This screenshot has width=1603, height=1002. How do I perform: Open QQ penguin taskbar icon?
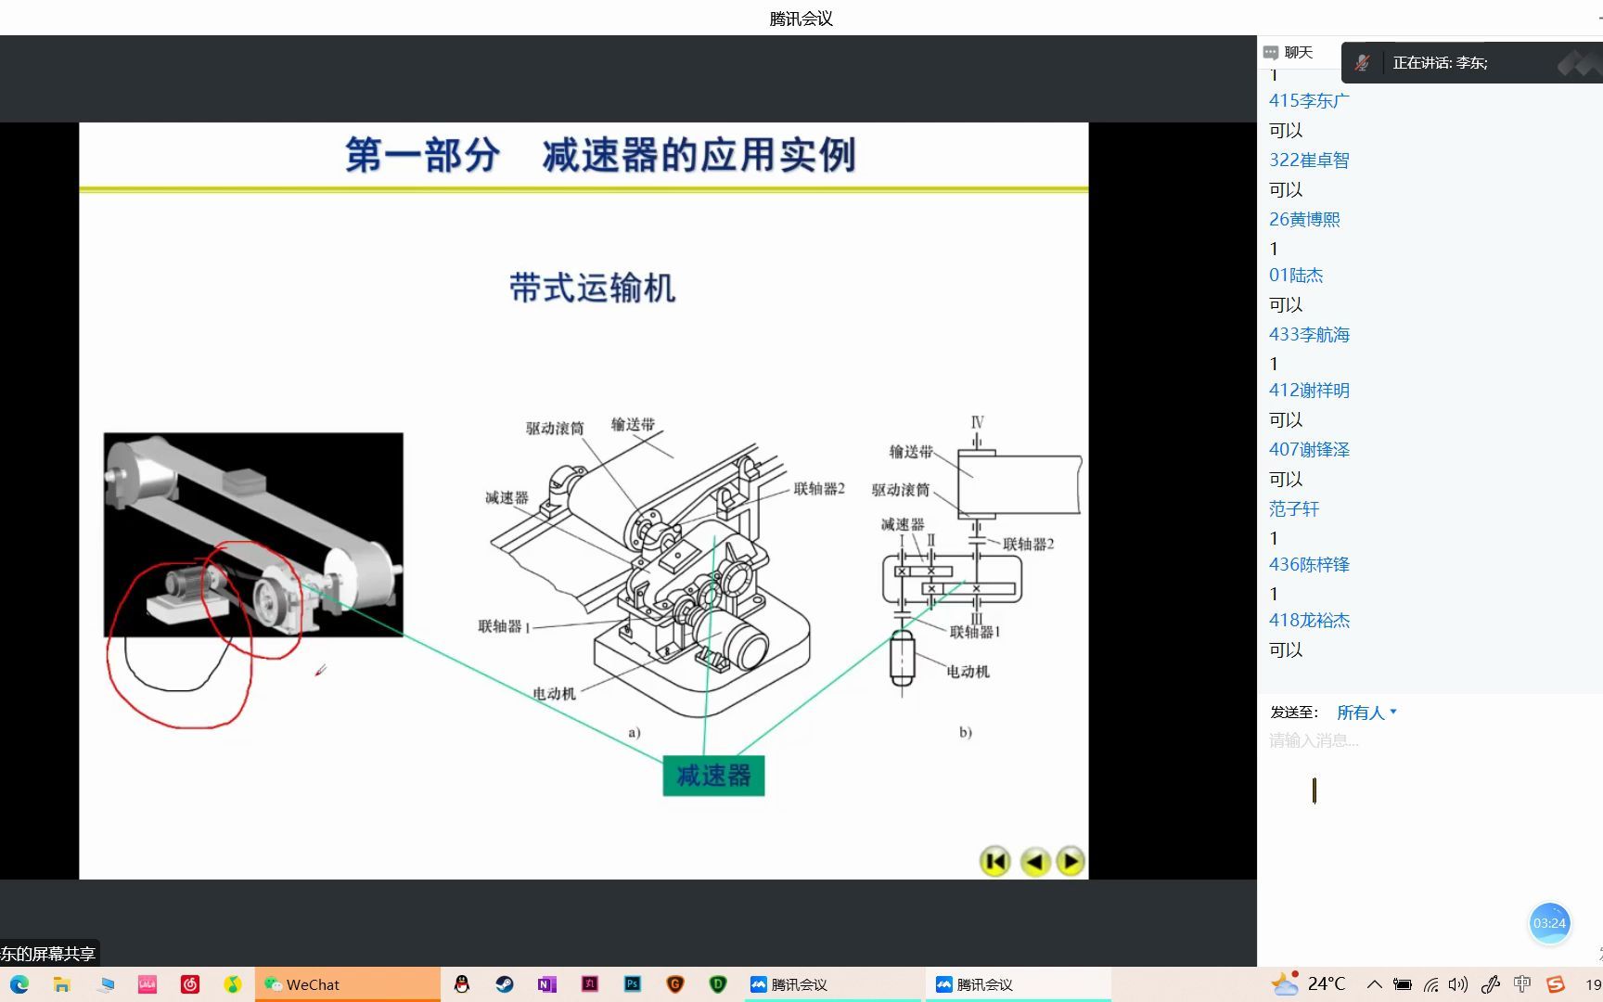coord(462,984)
